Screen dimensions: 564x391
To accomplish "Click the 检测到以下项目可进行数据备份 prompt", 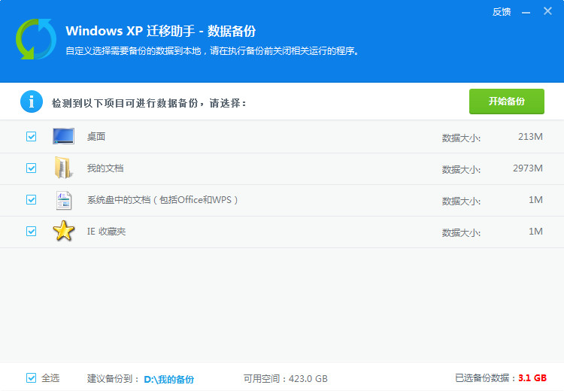I will 149,103.
